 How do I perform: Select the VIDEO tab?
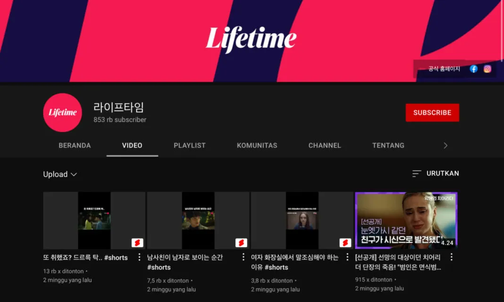tap(132, 145)
